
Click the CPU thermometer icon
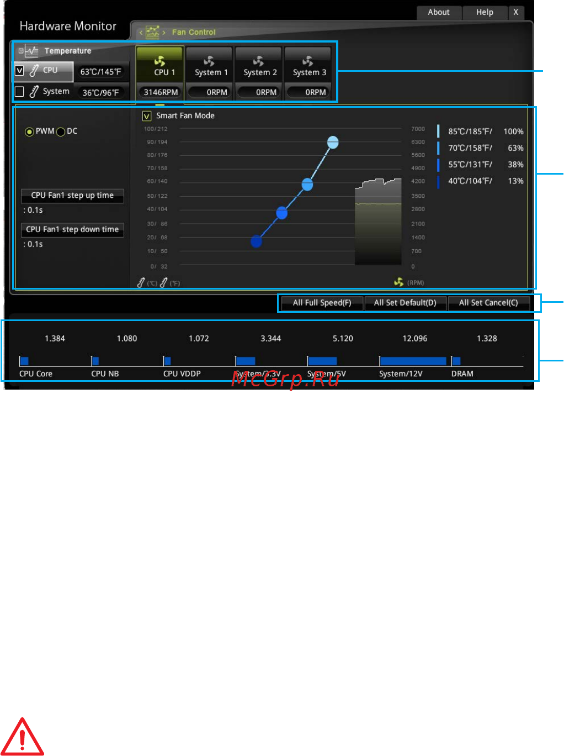[x=34, y=70]
